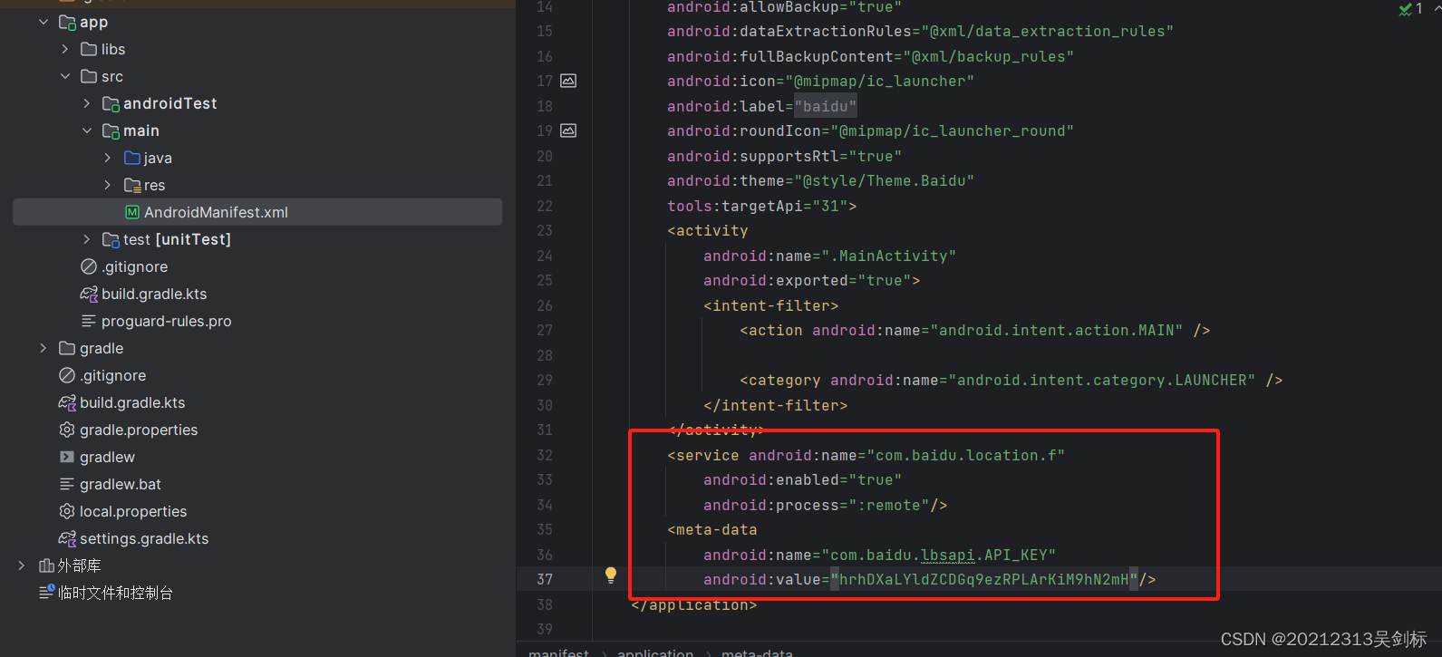
Task: Click the root build.gradle.kts gradle icon
Action: 67,402
